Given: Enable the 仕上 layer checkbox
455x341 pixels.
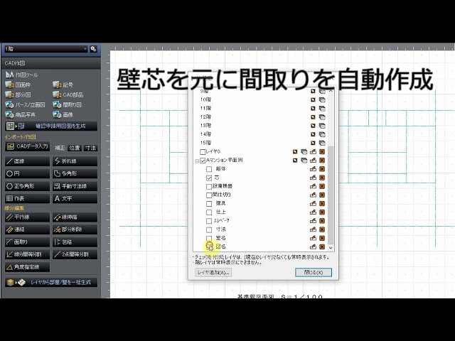Looking at the screenshot, I should (209, 212).
